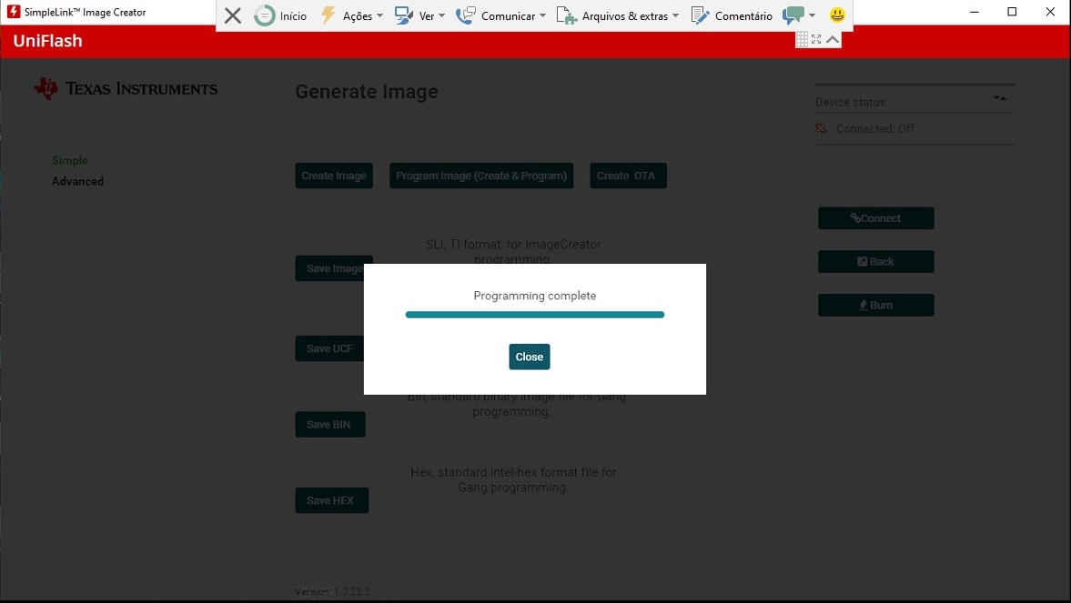Minimize the Image Creator window
The image size is (1071, 603).
click(974, 12)
